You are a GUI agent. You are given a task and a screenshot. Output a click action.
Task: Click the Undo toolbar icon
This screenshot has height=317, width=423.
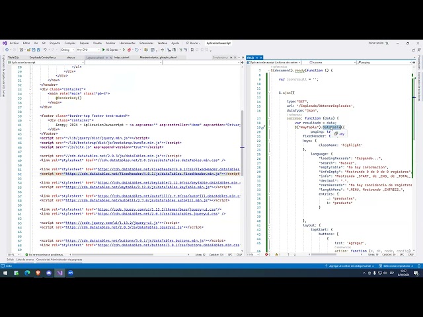pyautogui.click(x=46, y=50)
